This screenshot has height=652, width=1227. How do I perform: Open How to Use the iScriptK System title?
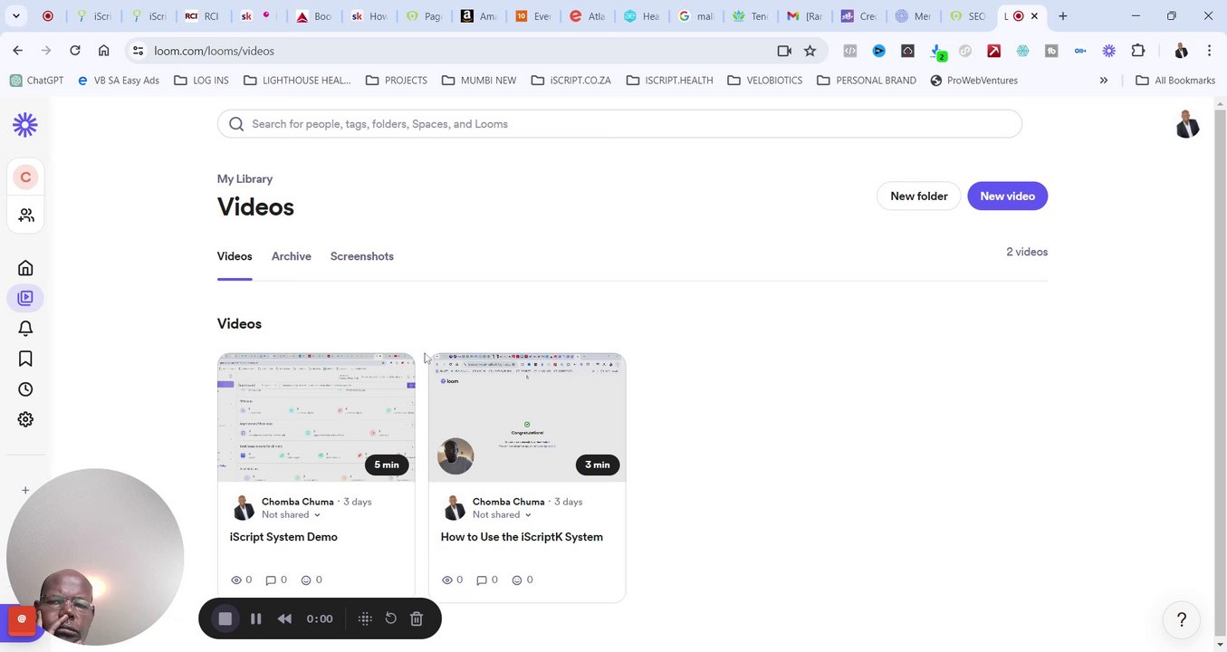522,537
